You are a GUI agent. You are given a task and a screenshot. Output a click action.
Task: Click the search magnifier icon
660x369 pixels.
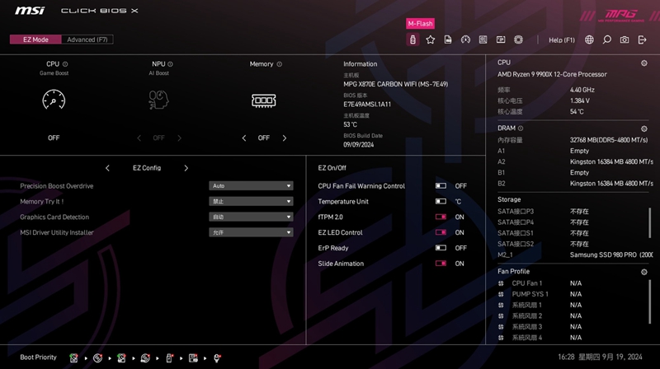pos(606,40)
